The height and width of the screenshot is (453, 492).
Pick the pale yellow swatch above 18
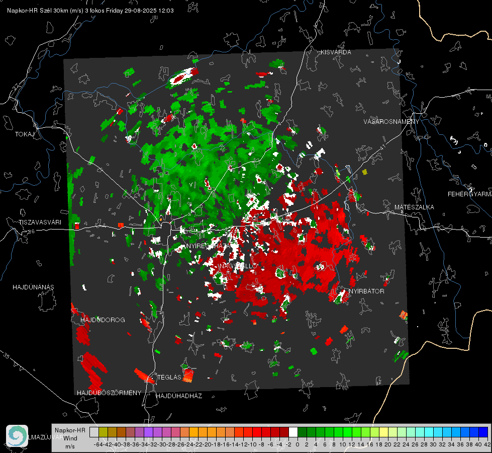click(384, 432)
